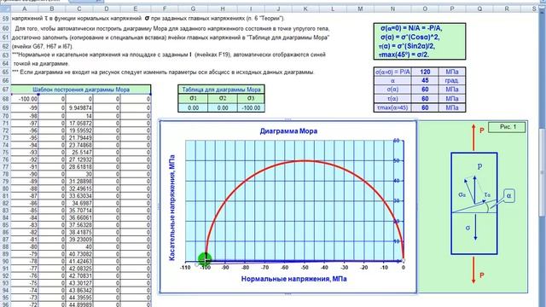Select column header A
Screen dimensions: 546x307
pyautogui.click(x=25, y=9)
